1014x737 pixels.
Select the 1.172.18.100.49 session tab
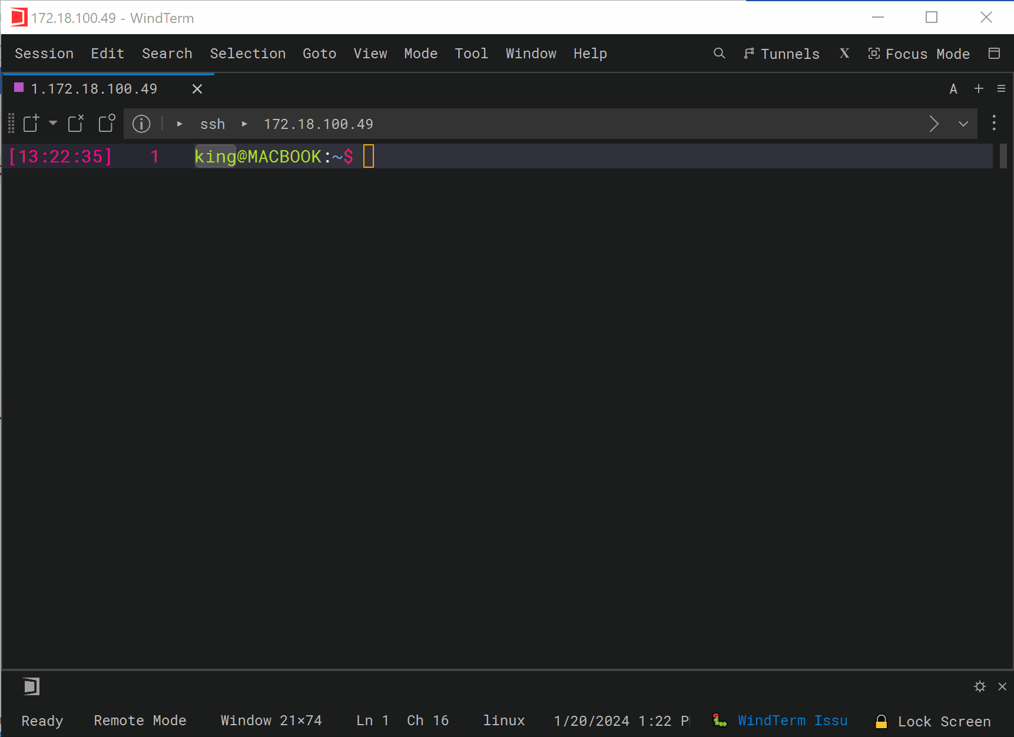click(x=94, y=89)
